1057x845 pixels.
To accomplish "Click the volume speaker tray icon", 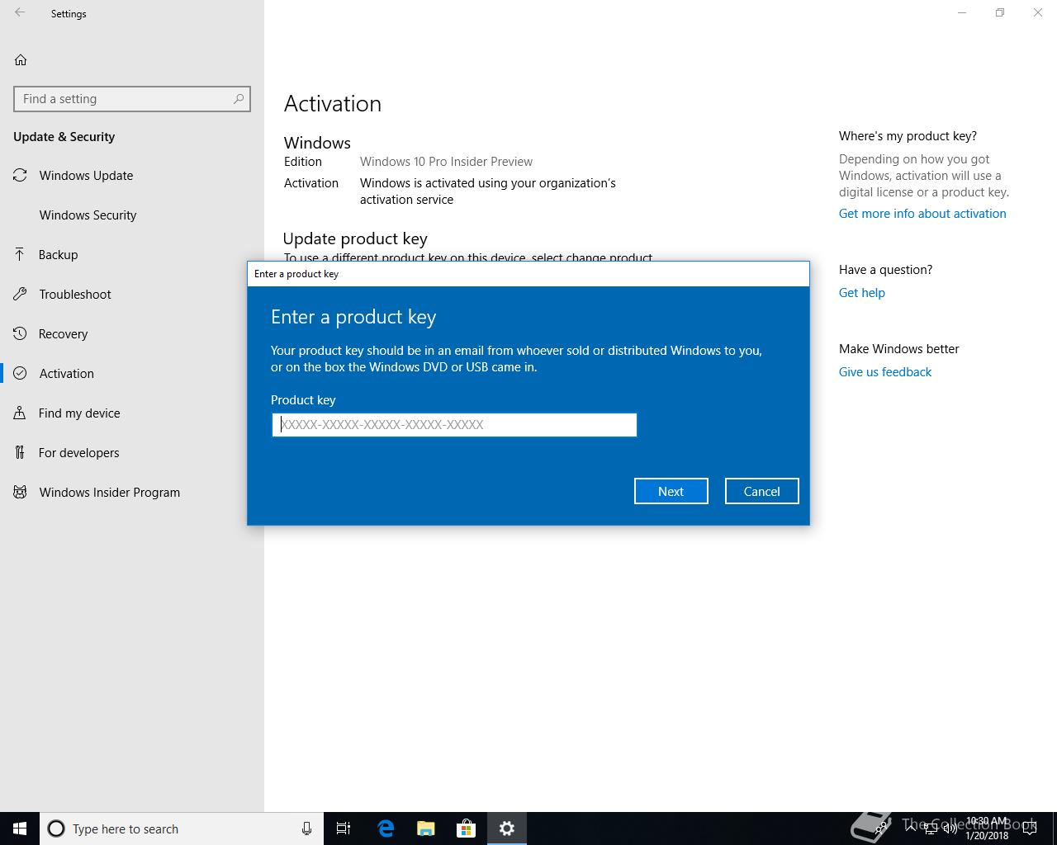I will pyautogui.click(x=950, y=828).
